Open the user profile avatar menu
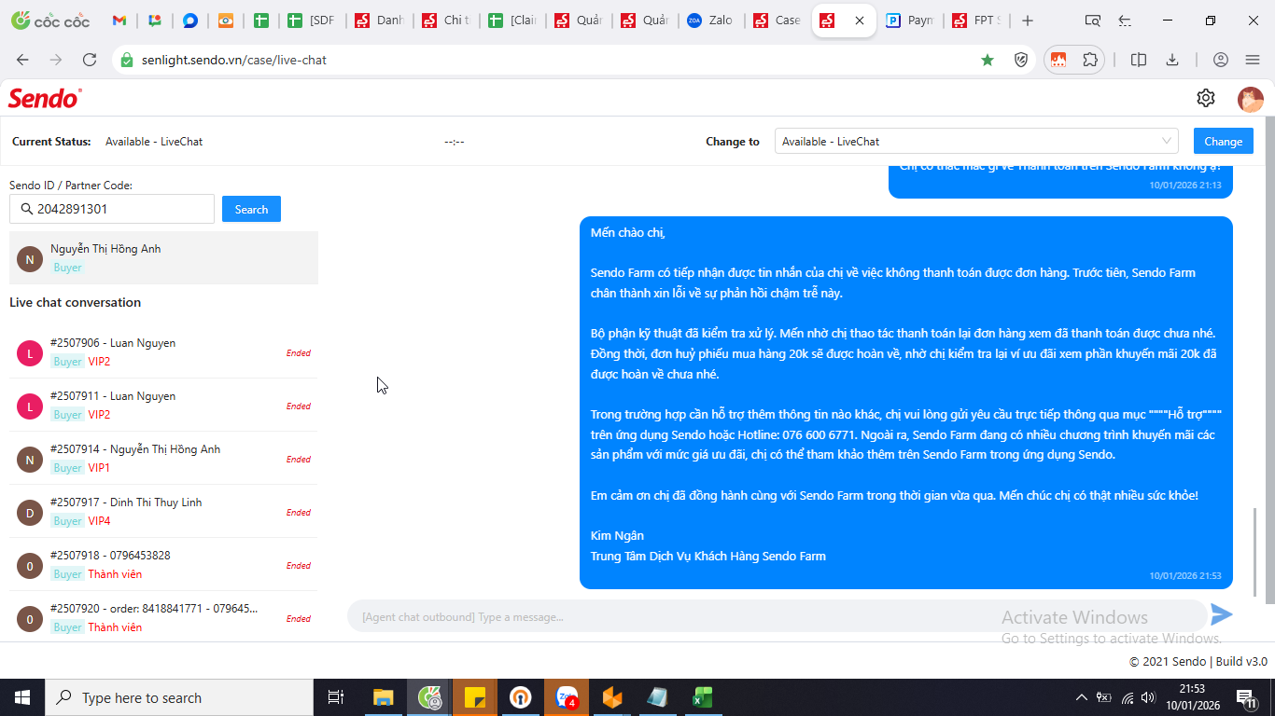The image size is (1275, 716). 1251,98
